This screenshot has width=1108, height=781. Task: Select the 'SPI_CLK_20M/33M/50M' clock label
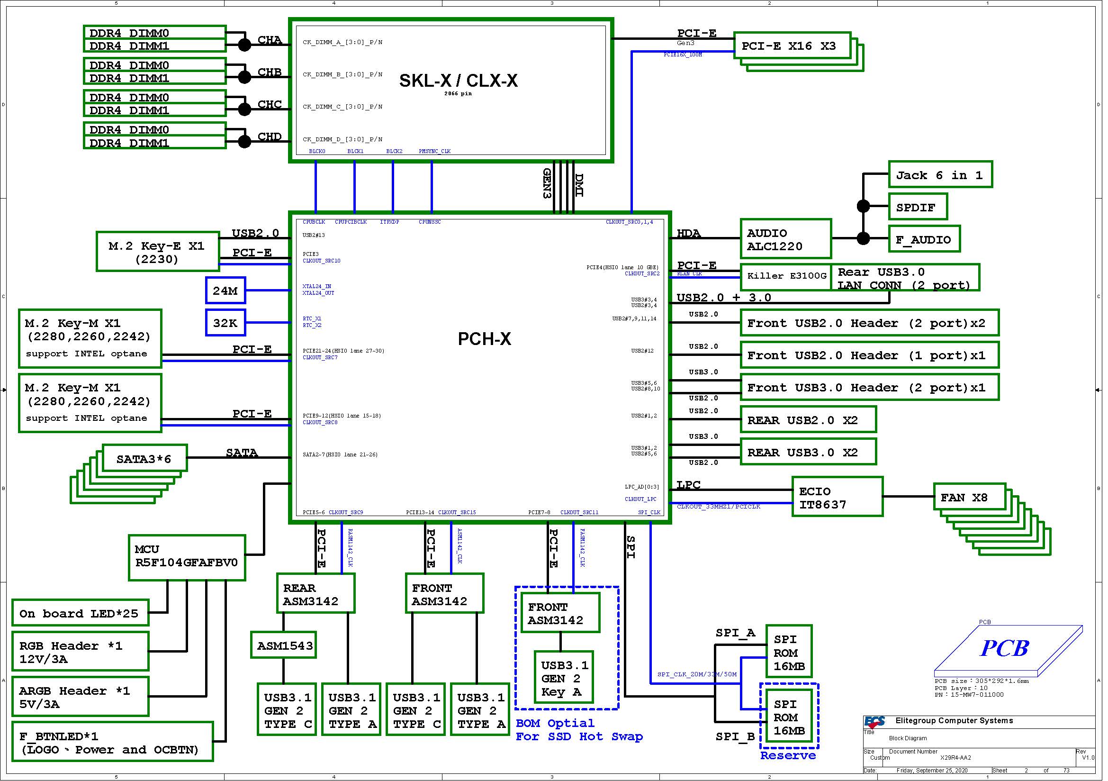pyautogui.click(x=696, y=674)
